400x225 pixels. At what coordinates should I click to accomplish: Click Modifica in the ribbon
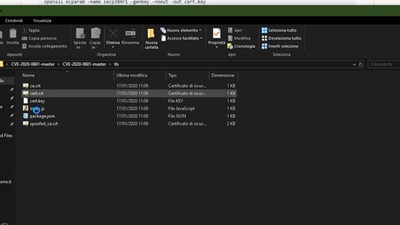(239, 38)
